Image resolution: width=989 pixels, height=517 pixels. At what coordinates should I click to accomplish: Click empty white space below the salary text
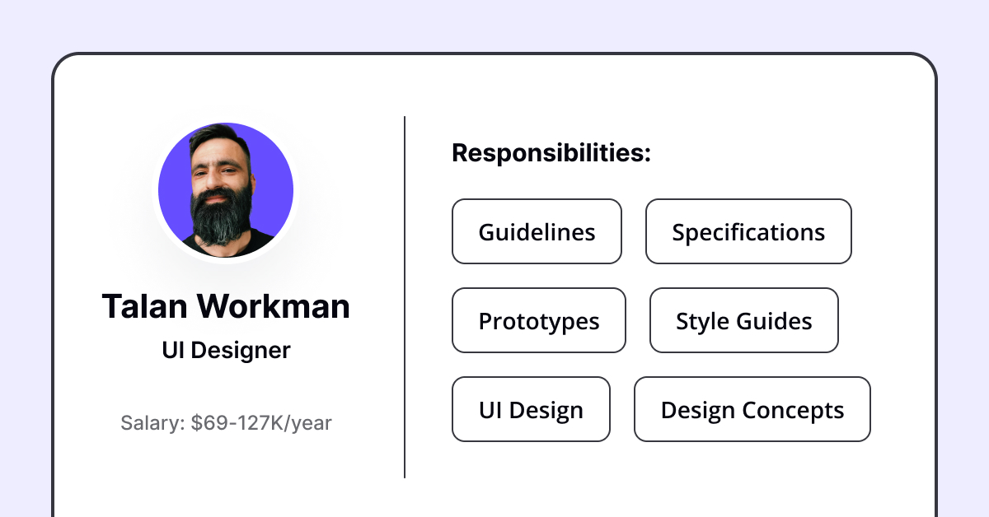click(x=226, y=473)
